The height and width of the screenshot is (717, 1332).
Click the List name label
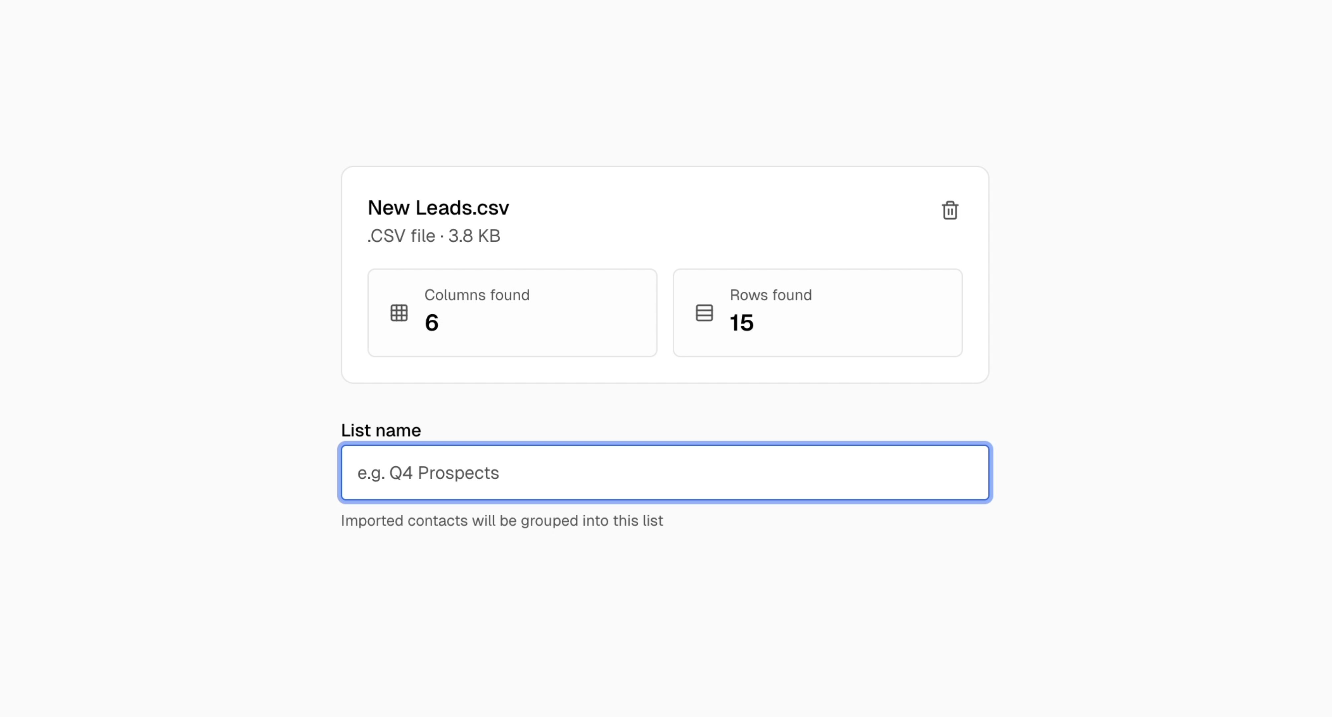(380, 430)
